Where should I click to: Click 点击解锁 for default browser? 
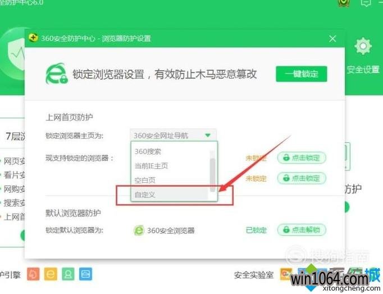(x=302, y=230)
